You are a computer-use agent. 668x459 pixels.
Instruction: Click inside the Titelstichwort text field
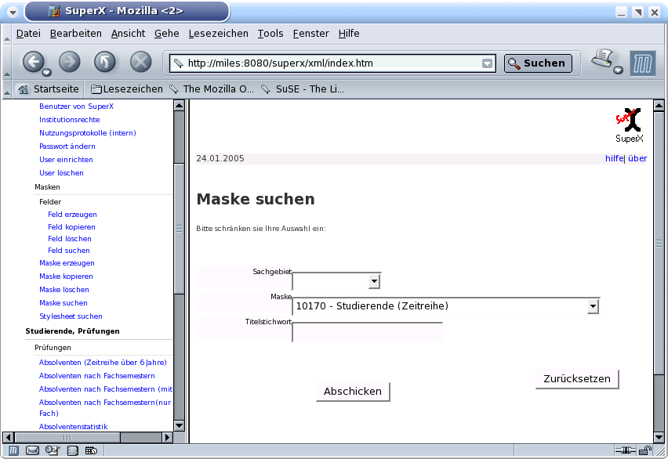point(367,333)
